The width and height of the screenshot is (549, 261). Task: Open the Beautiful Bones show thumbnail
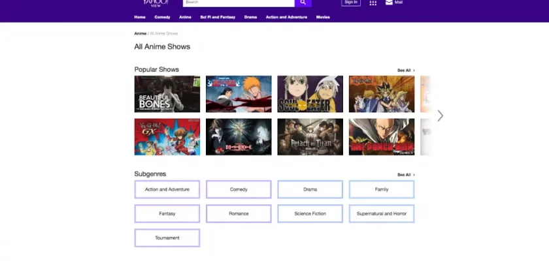[167, 94]
